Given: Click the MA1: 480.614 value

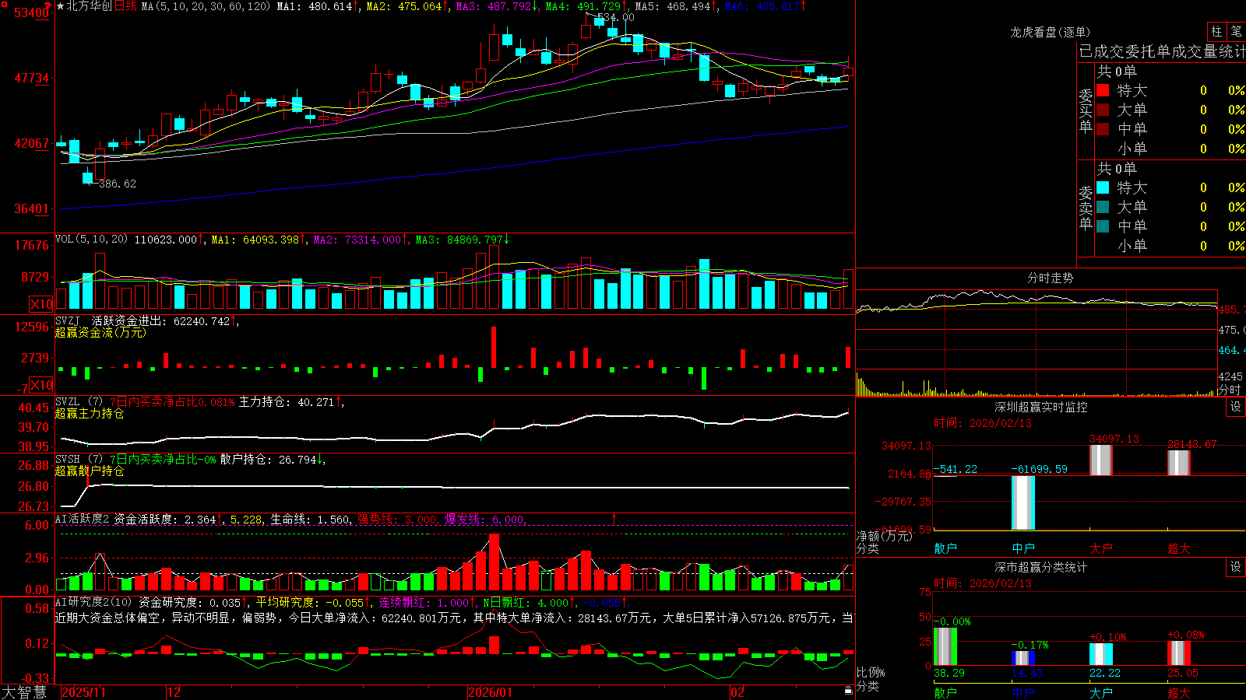Looking at the screenshot, I should point(318,6).
